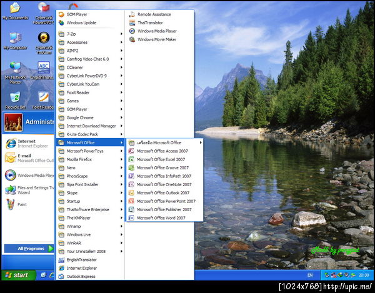The width and height of the screenshot is (375, 293).
Task: Open Internet Explorer in programs list
Action: click(x=91, y=268)
